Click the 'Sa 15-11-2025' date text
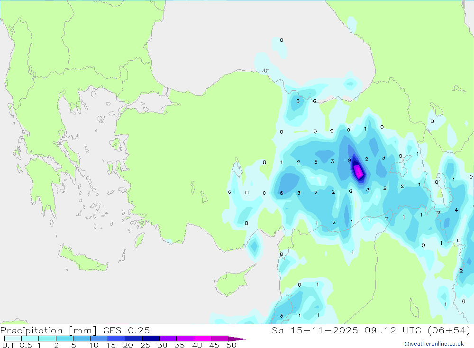474x348 pixels. [315, 330]
